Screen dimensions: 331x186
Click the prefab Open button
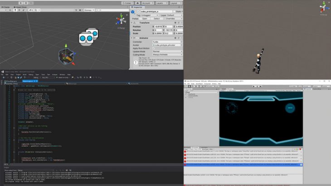click(x=144, y=19)
